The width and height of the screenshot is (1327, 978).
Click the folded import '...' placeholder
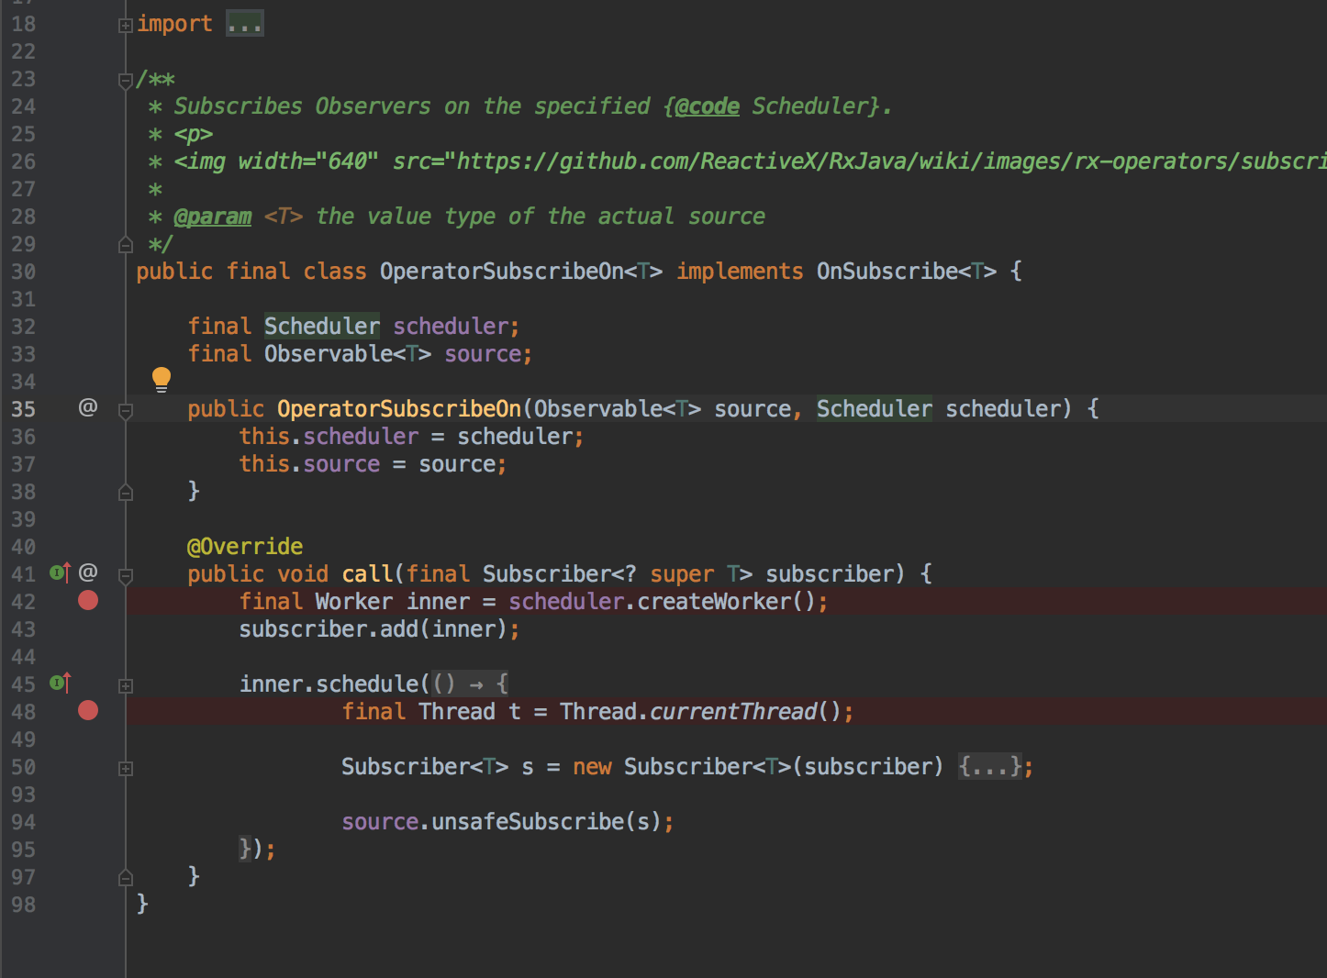pos(245,24)
